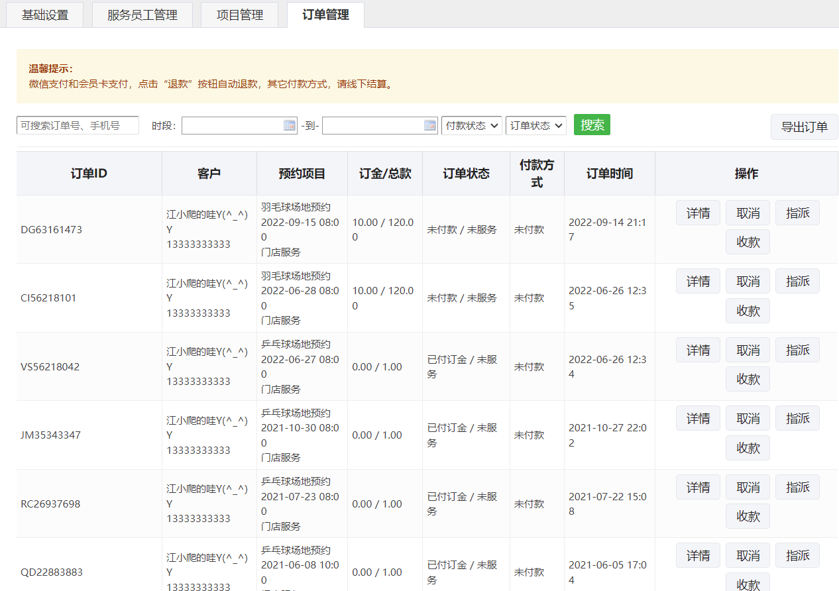
Task: Open calendar icon in end date field
Action: point(430,126)
